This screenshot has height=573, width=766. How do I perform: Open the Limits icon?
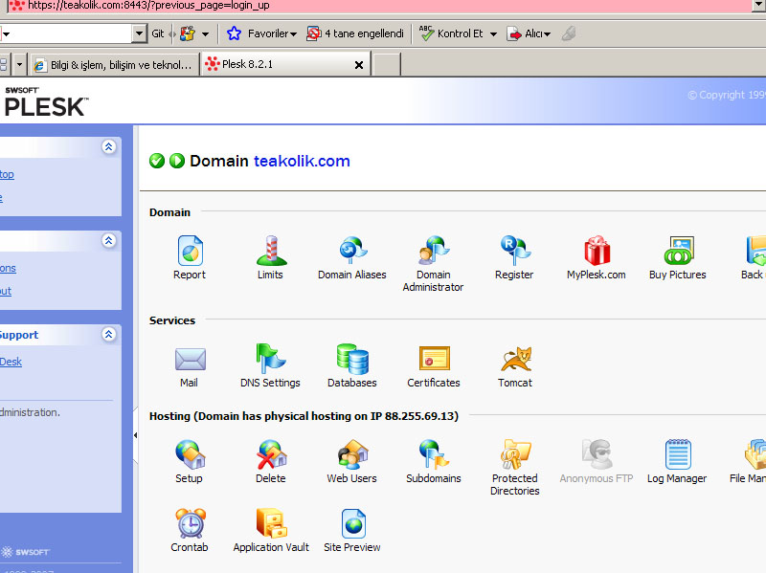coord(271,251)
